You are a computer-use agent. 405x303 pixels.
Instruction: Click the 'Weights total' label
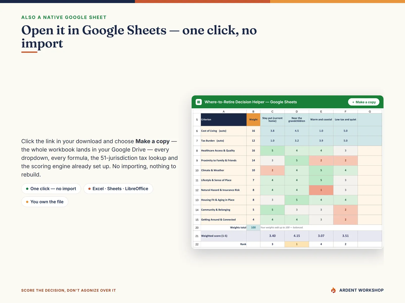point(238,228)
